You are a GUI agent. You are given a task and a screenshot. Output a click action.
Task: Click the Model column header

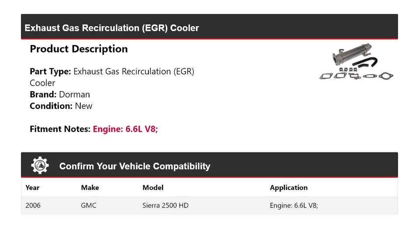(x=153, y=188)
